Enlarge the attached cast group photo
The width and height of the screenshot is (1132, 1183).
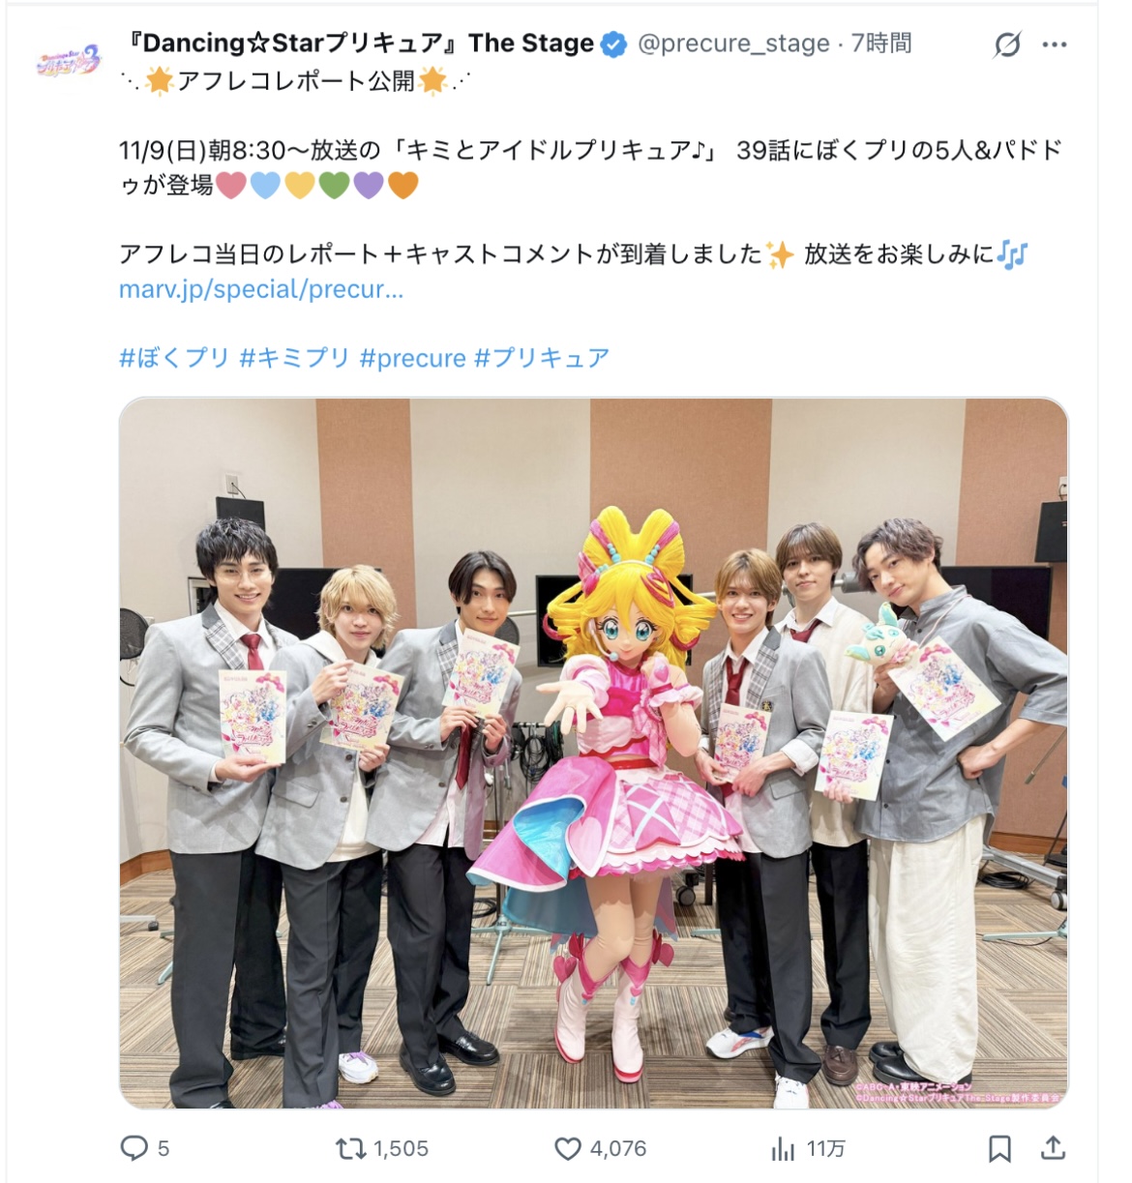click(x=593, y=753)
